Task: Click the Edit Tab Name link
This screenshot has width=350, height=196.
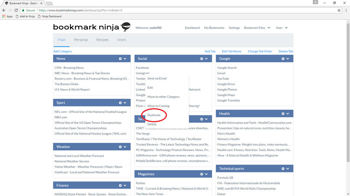Action: 232,51
